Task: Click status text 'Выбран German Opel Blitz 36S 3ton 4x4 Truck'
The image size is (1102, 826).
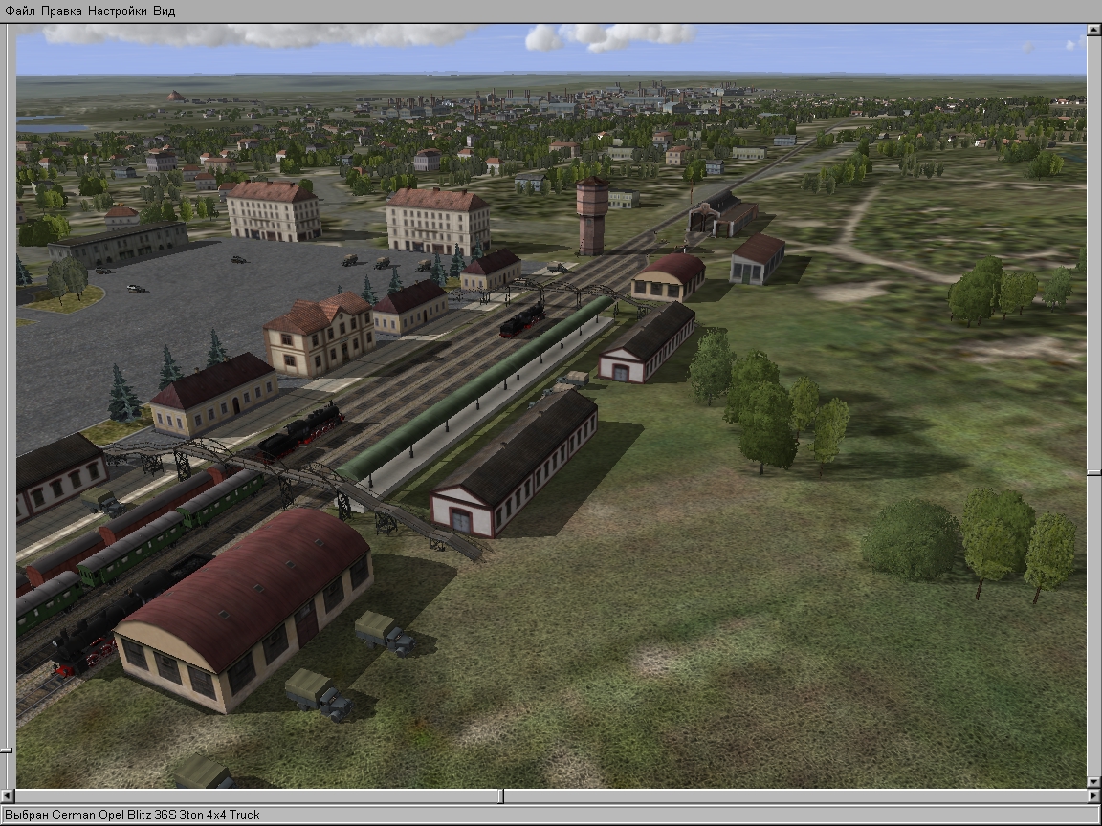Action: click(x=132, y=815)
